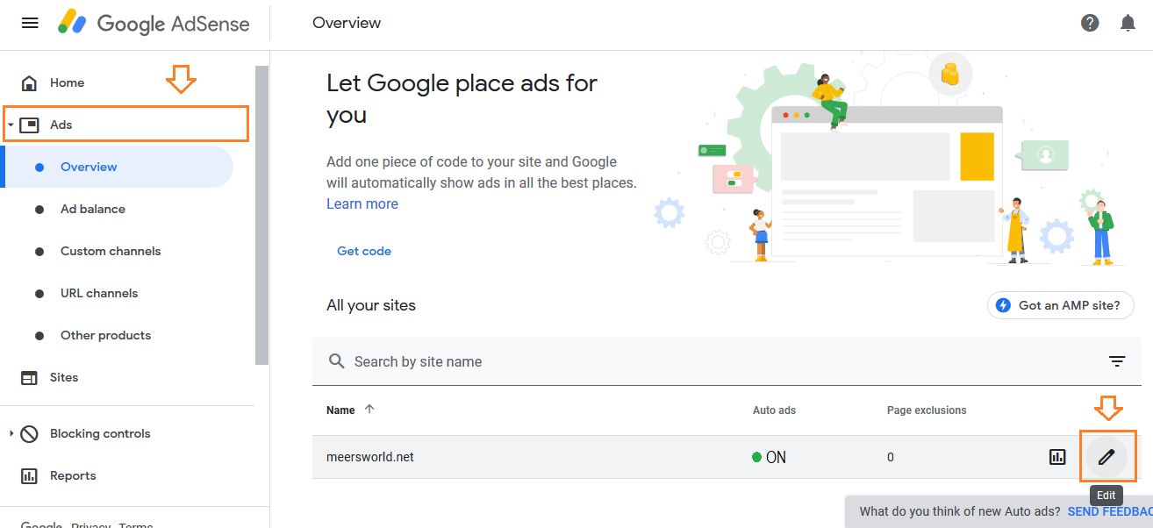
Task: Open the Help question mark icon
Action: click(x=1090, y=23)
